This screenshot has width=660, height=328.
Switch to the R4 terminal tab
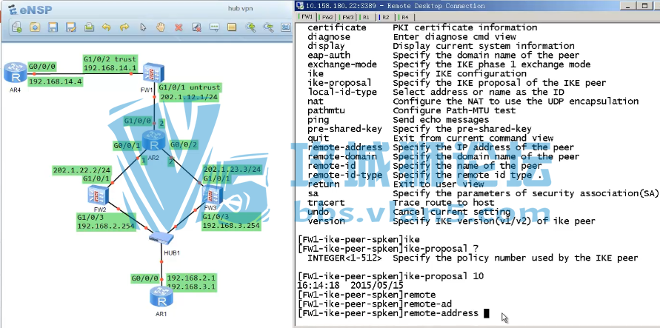[405, 17]
